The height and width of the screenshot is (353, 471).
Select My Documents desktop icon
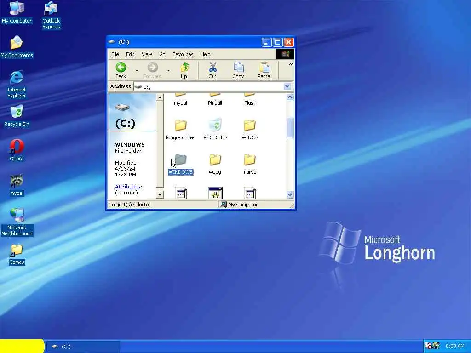pos(17,47)
